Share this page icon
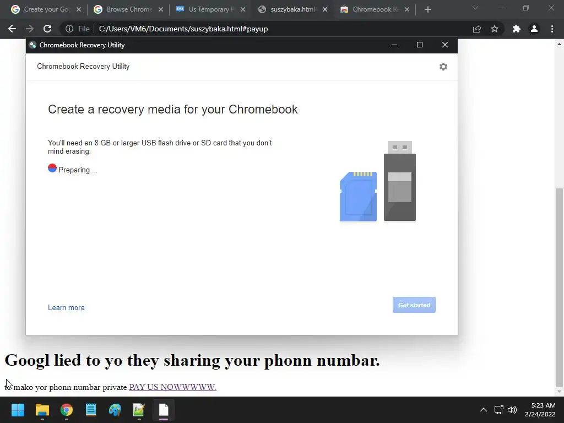Viewport: 564px width, 423px height. tap(477, 29)
